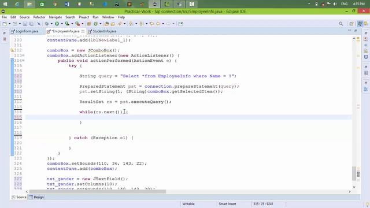Click the New Java Package icon

[x=89, y=24]
